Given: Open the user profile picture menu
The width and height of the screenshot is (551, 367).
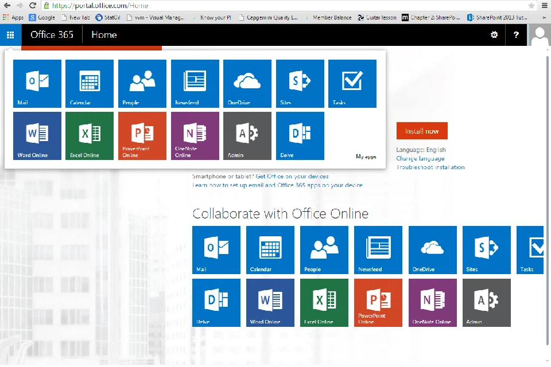Looking at the screenshot, I should tap(540, 35).
